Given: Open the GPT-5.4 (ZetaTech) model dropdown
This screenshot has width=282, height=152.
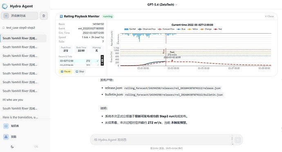Looking at the screenshot, I should pyautogui.click(x=162, y=5).
